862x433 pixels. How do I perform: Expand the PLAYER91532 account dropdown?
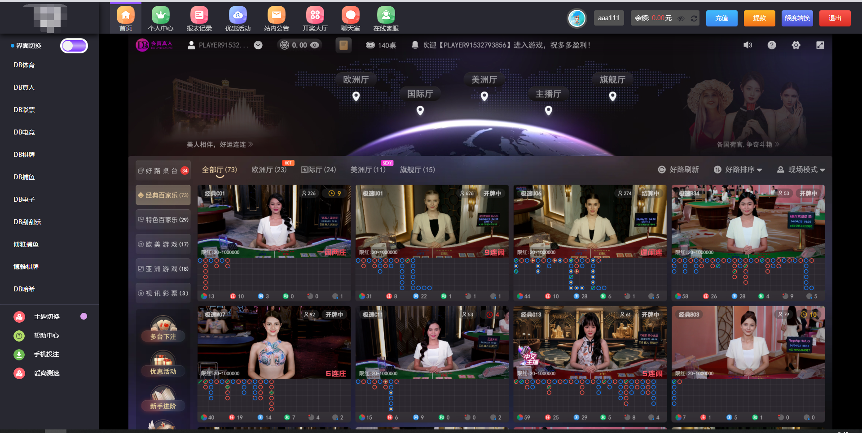[x=258, y=45]
